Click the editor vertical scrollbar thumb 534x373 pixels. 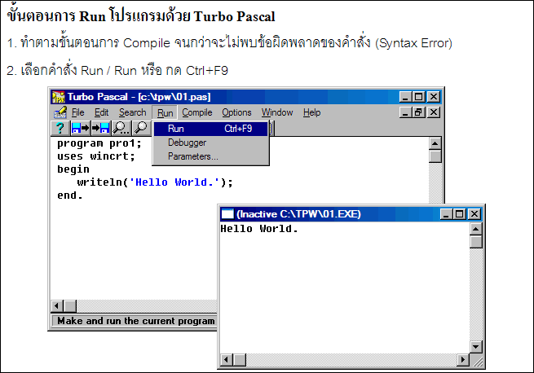pos(435,156)
